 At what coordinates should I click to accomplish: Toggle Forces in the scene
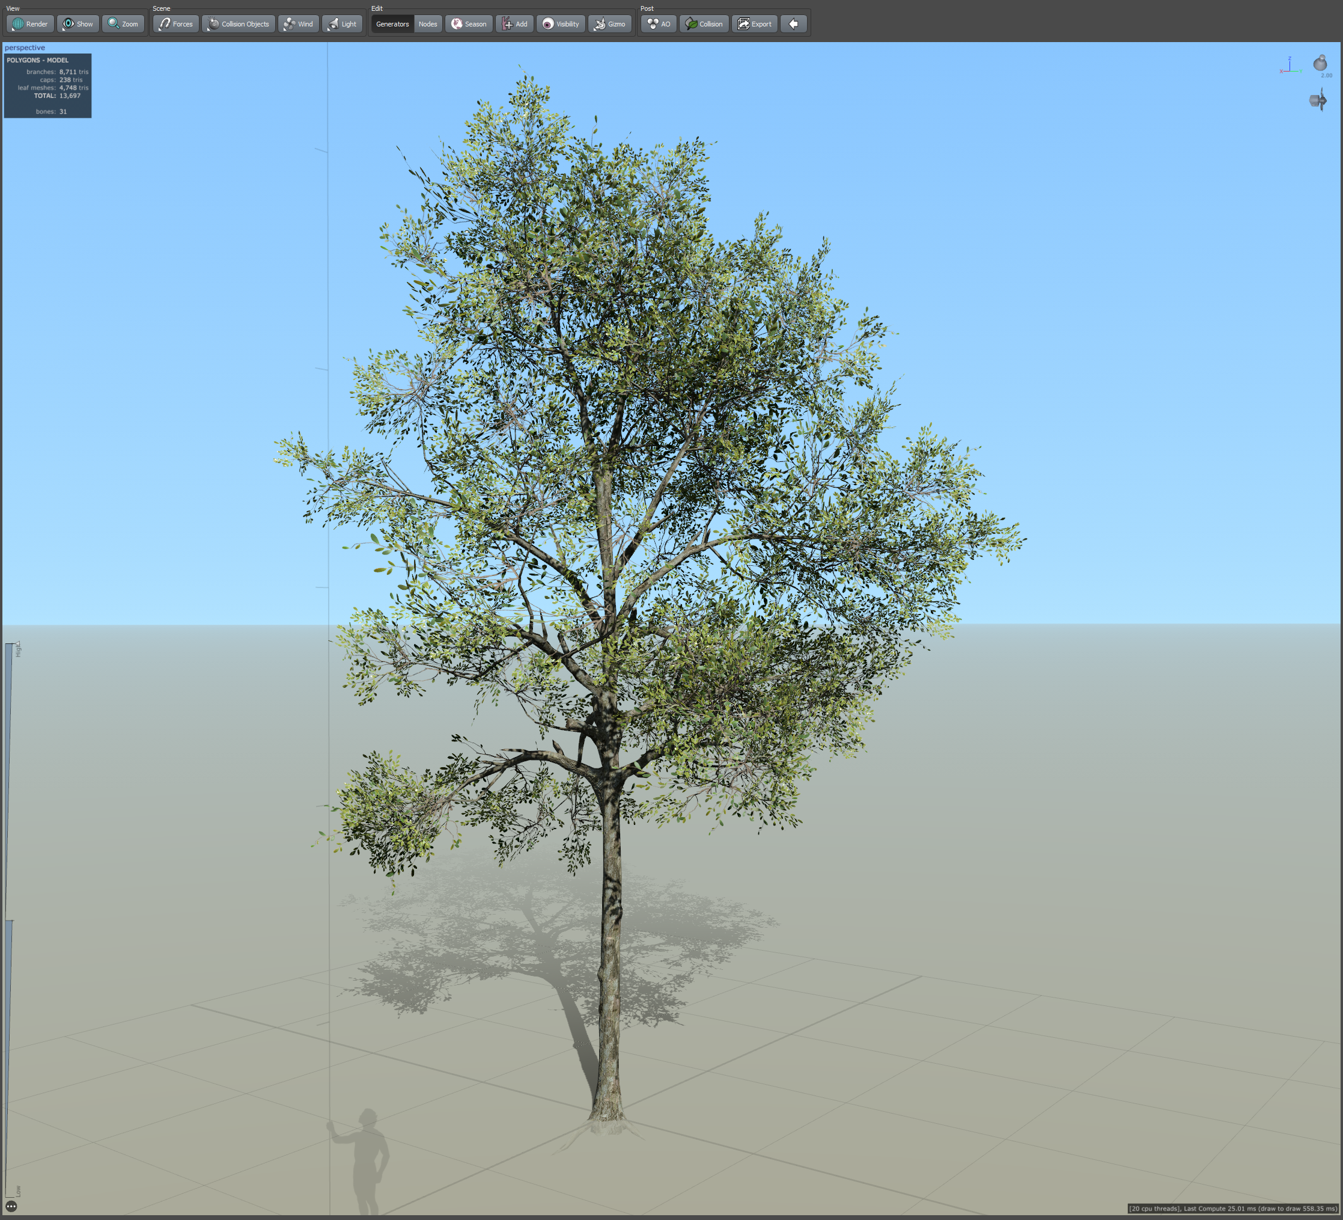[x=176, y=24]
